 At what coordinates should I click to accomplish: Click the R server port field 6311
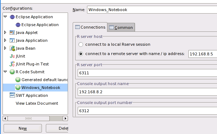[147, 73]
